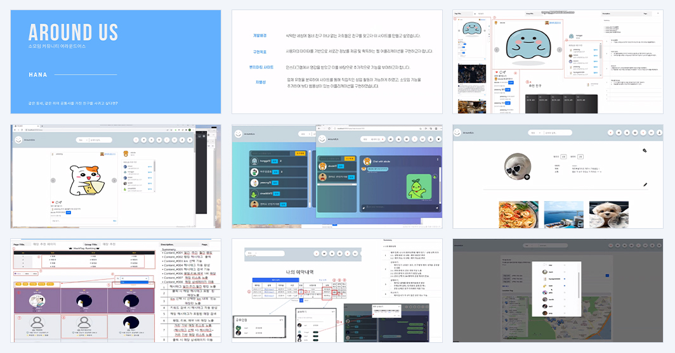
Task: Click the pencil edit icon on profile page
Action: [x=645, y=184]
